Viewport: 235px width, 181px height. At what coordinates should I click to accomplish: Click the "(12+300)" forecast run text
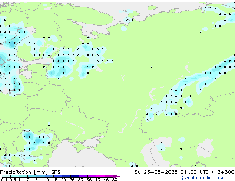[224, 172]
